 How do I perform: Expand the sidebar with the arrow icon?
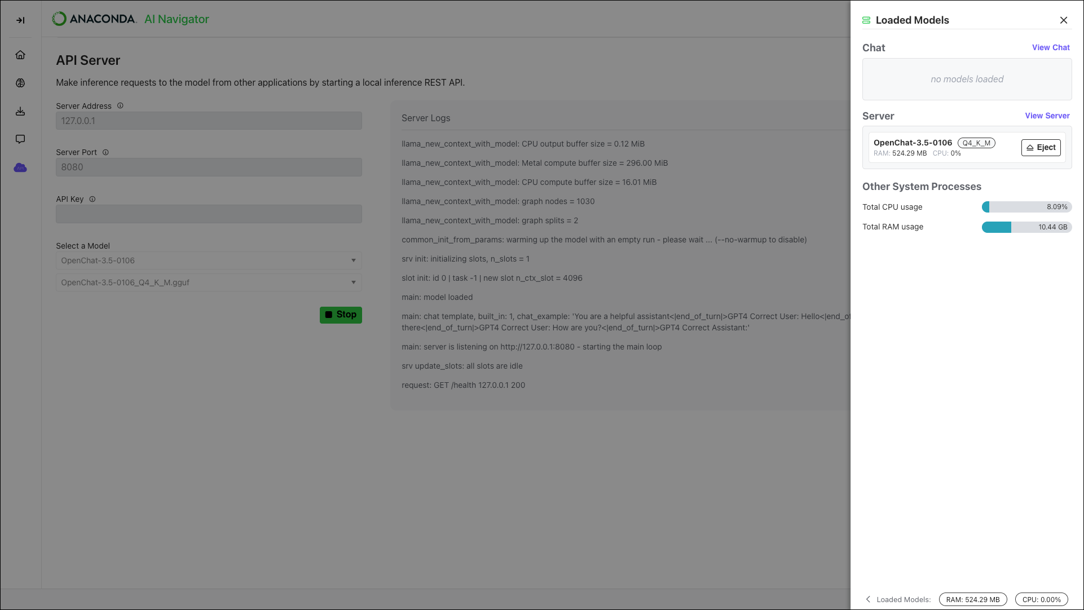pyautogui.click(x=20, y=20)
